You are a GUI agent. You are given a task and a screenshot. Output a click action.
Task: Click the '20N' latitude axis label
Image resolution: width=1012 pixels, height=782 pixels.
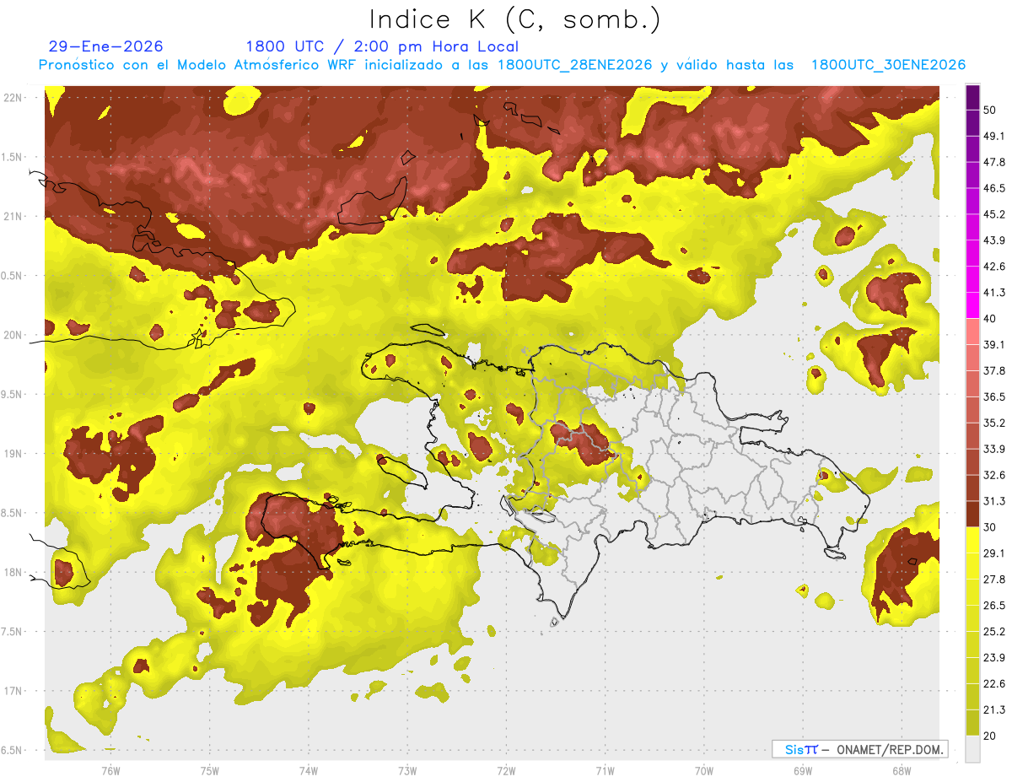point(13,335)
